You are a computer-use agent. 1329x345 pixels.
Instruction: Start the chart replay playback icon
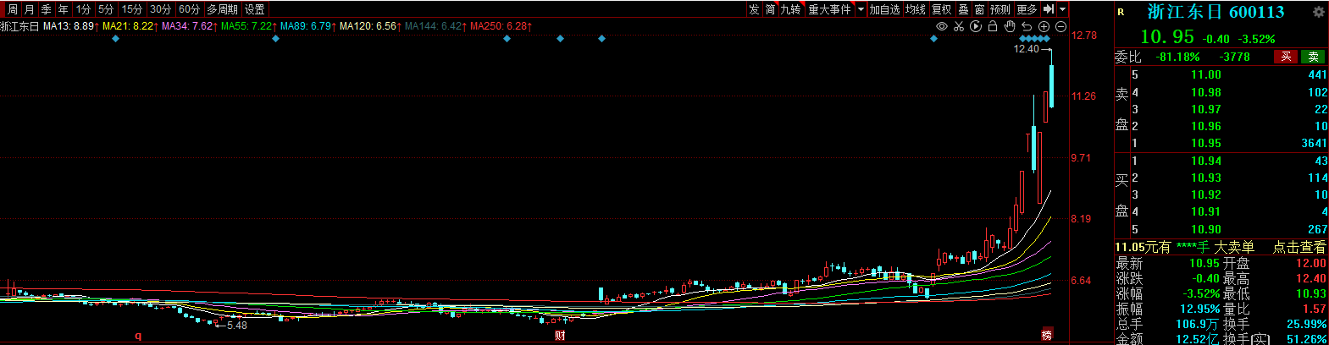[976, 27]
